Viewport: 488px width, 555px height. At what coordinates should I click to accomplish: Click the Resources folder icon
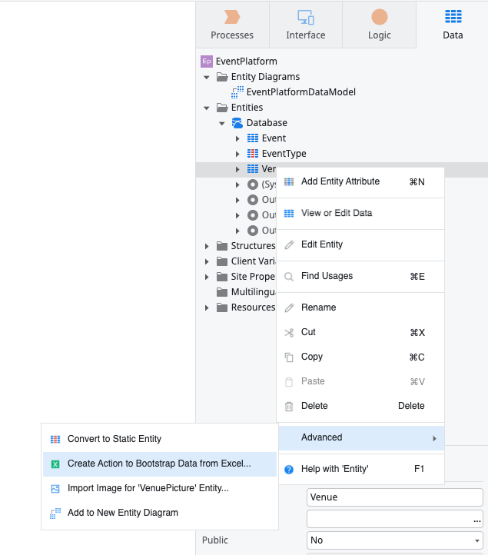222,307
